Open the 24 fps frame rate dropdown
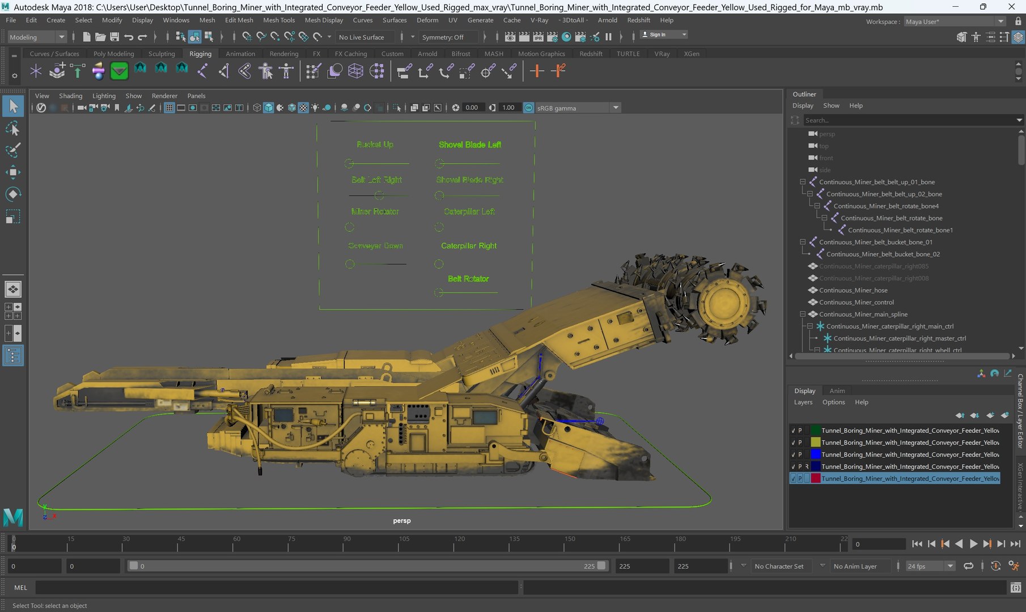The height and width of the screenshot is (612, 1026). click(x=930, y=566)
